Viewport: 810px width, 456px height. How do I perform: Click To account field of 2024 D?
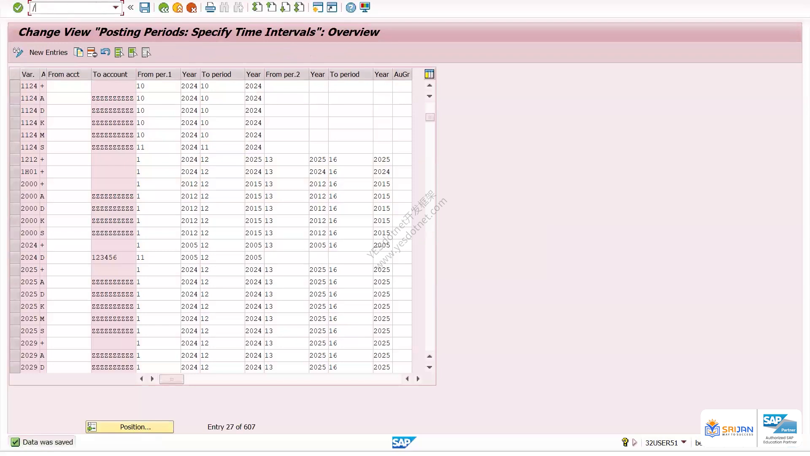(113, 258)
